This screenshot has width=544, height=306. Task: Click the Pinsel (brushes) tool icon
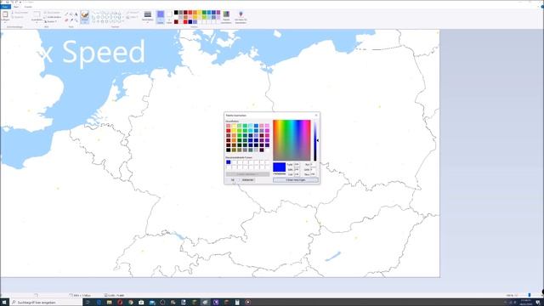85,15
